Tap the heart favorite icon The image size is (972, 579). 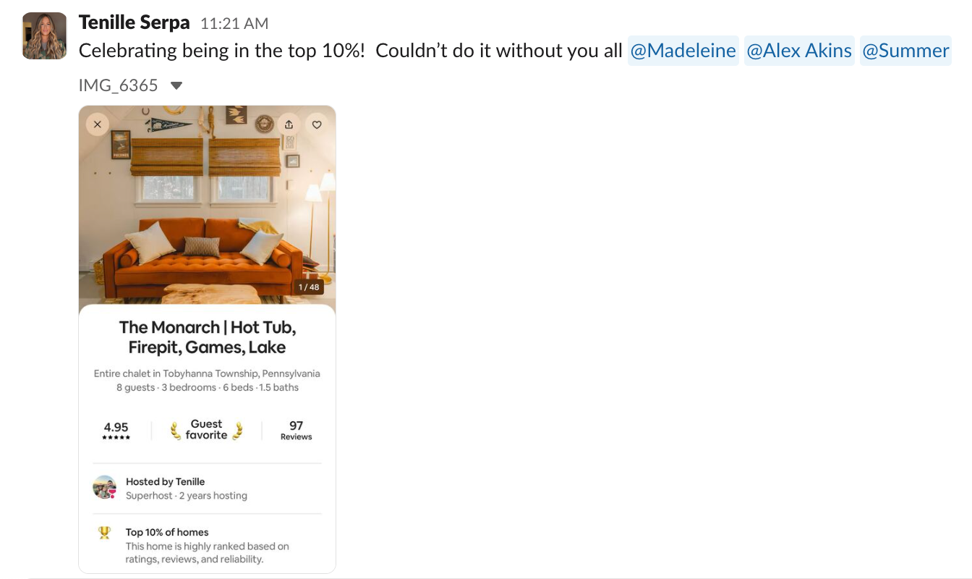coord(316,124)
